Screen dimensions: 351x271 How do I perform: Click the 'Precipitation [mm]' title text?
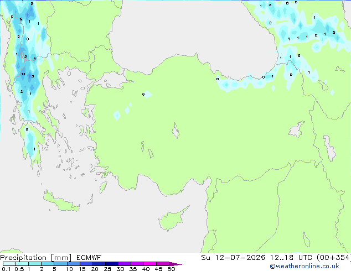[x=36, y=258]
